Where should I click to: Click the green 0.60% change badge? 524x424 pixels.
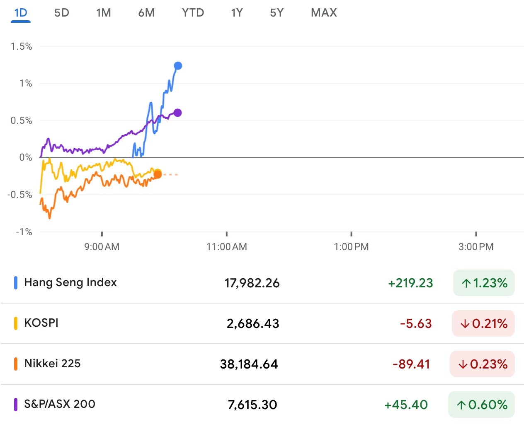point(481,405)
